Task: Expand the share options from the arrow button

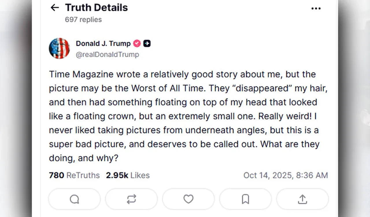Action: (302, 199)
